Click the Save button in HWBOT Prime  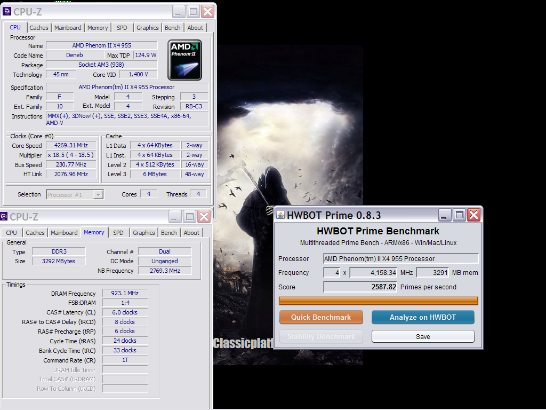(x=423, y=336)
